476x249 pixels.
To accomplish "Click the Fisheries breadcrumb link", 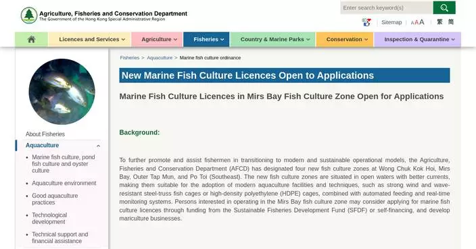I will 130,57.
